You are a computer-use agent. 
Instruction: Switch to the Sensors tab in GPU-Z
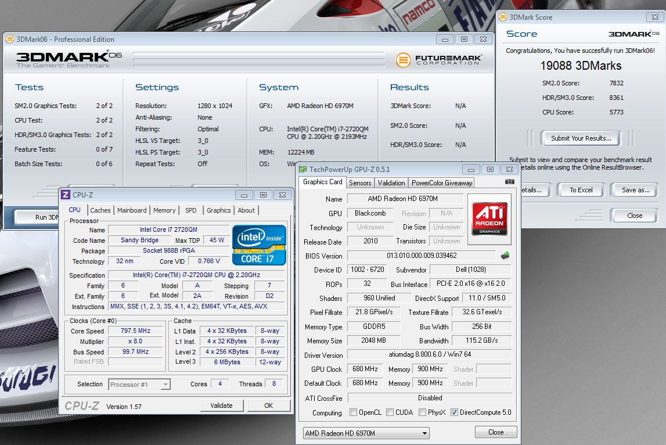tap(360, 183)
